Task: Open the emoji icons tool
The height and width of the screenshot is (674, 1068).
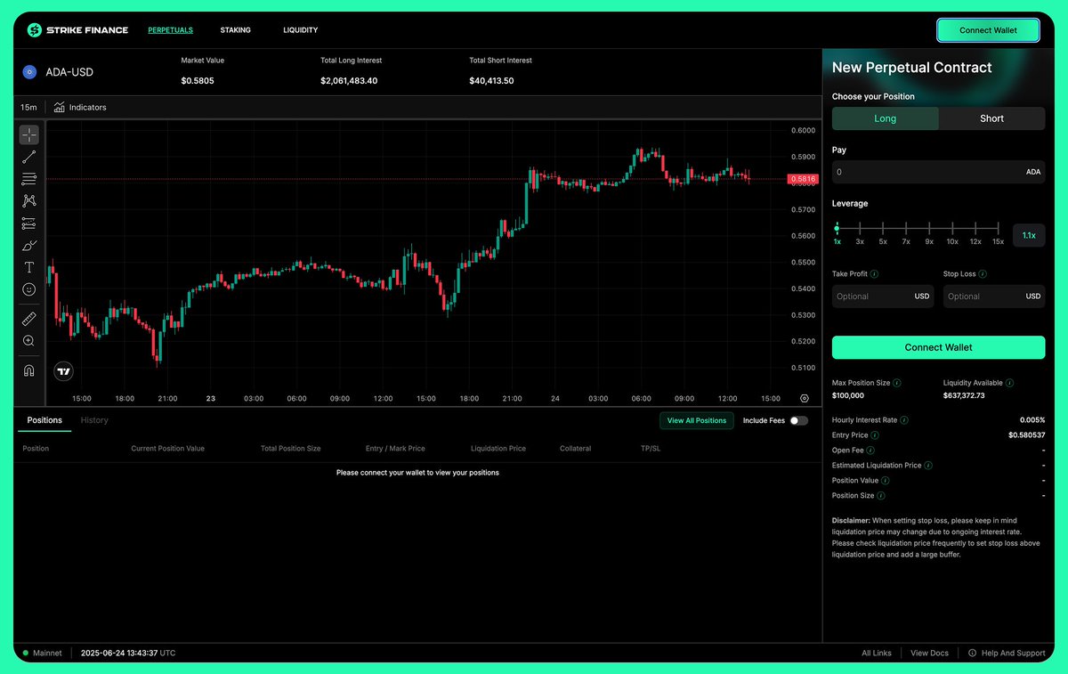Action: pos(28,289)
